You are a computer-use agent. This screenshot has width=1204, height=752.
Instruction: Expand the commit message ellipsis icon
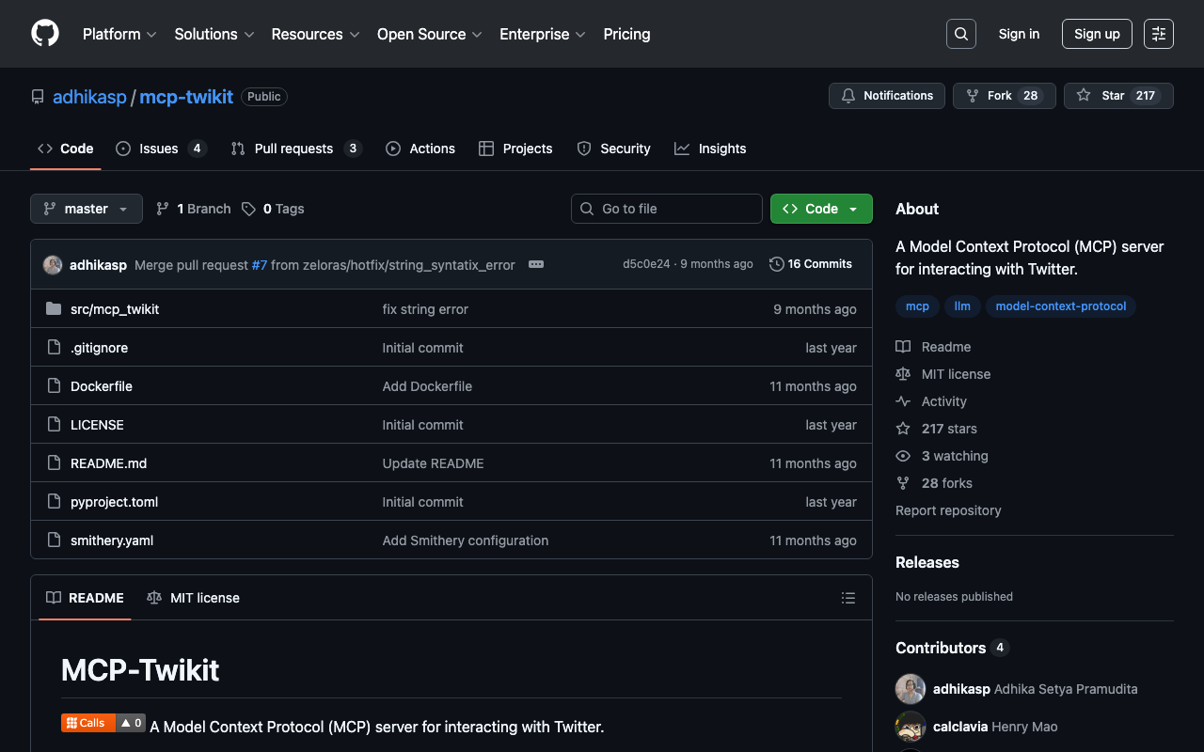536,264
